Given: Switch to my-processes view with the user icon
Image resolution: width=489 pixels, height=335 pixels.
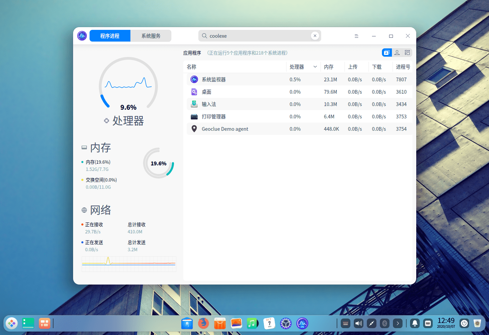Looking at the screenshot, I should coord(397,53).
